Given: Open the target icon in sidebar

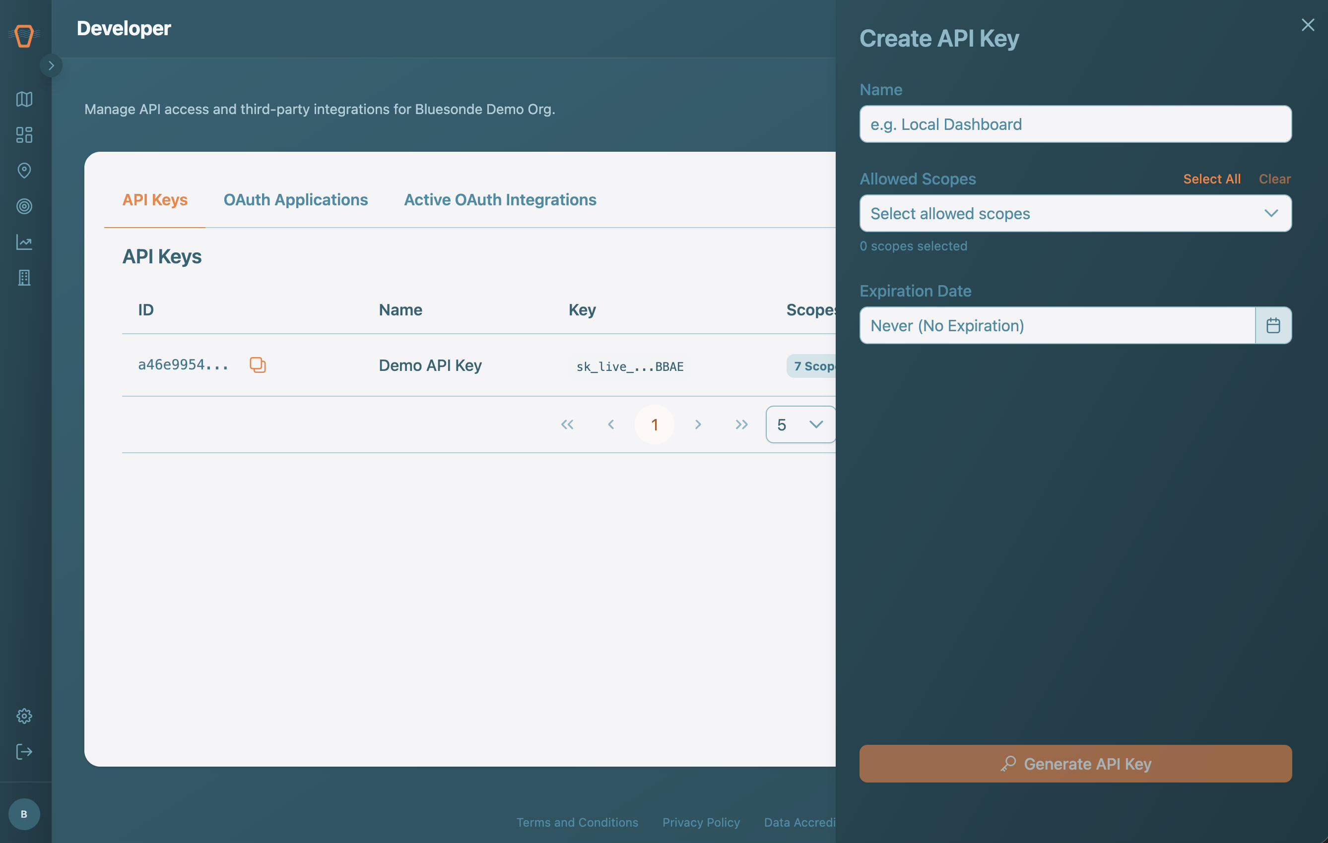Looking at the screenshot, I should click(x=24, y=206).
